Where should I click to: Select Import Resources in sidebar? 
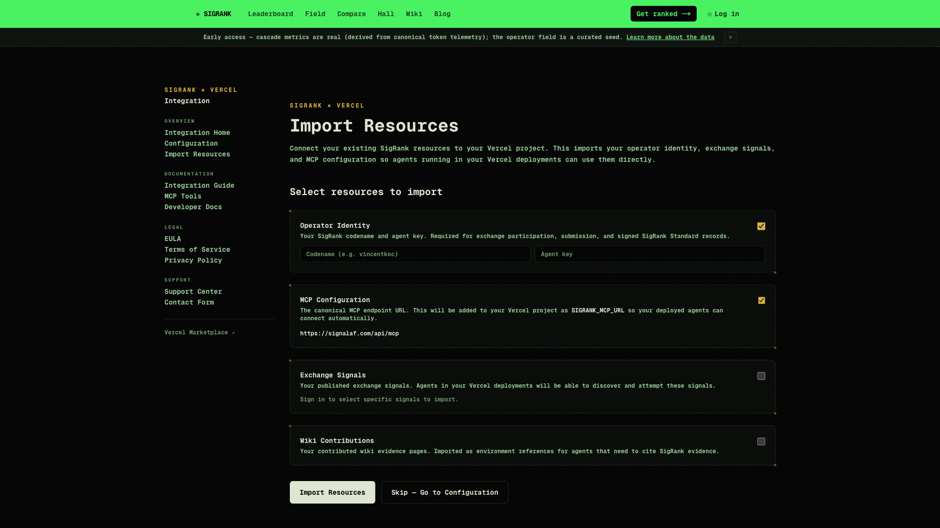[x=197, y=154]
